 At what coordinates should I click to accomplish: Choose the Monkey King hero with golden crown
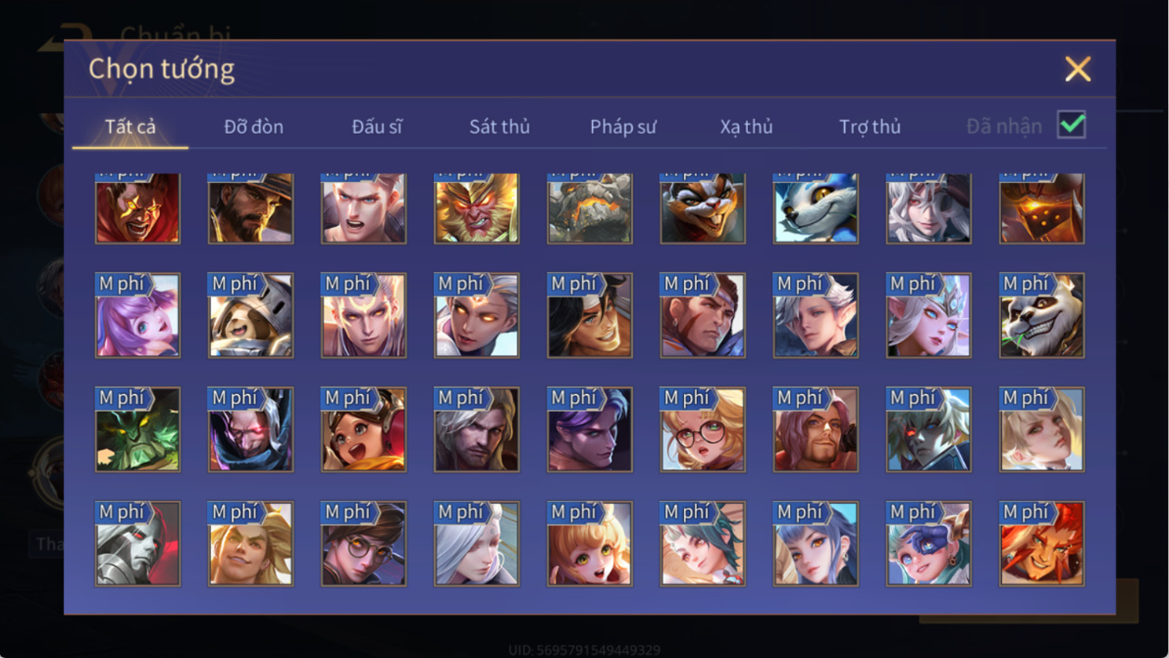pyautogui.click(x=477, y=208)
